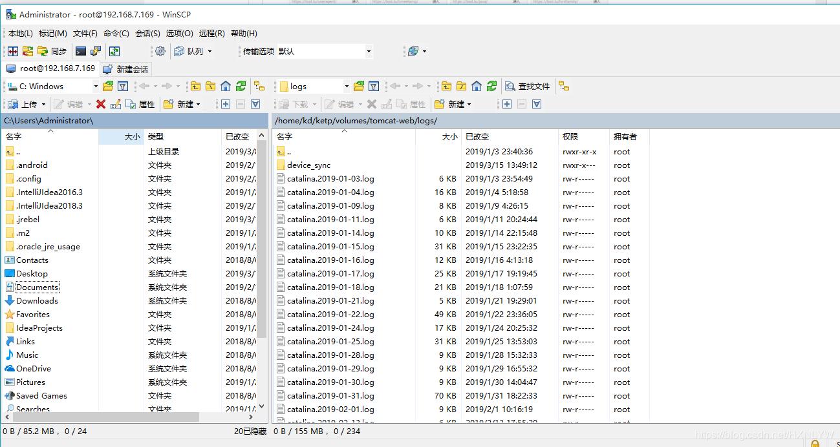Click the 查找文件 button
Viewport: 840px width, 447px height.
pos(528,86)
